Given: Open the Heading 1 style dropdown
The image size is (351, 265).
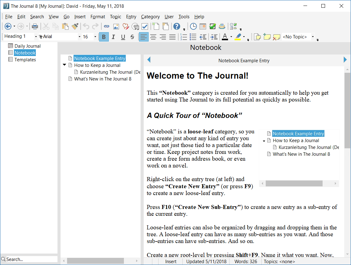Looking at the screenshot, I should [36, 37].
